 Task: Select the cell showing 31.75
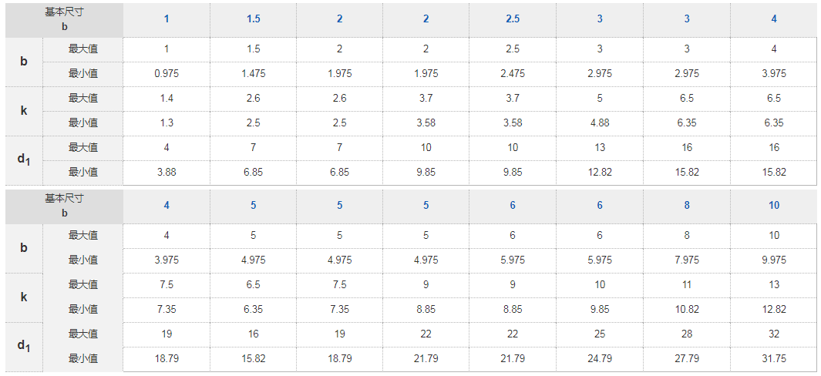tap(774, 359)
